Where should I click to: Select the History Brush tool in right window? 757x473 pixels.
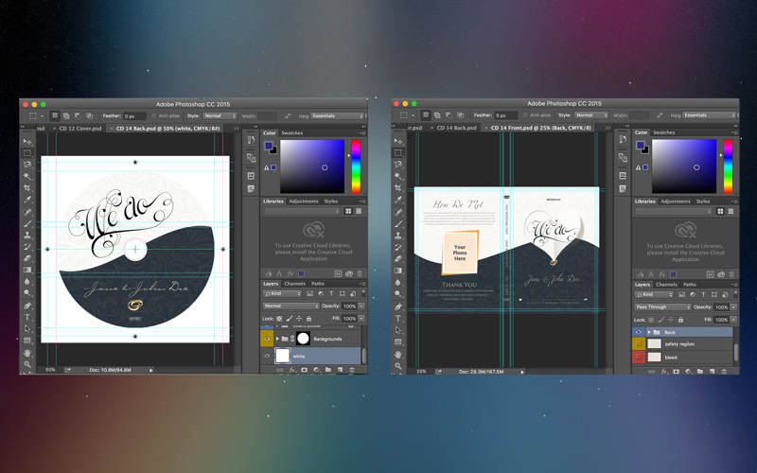398,247
